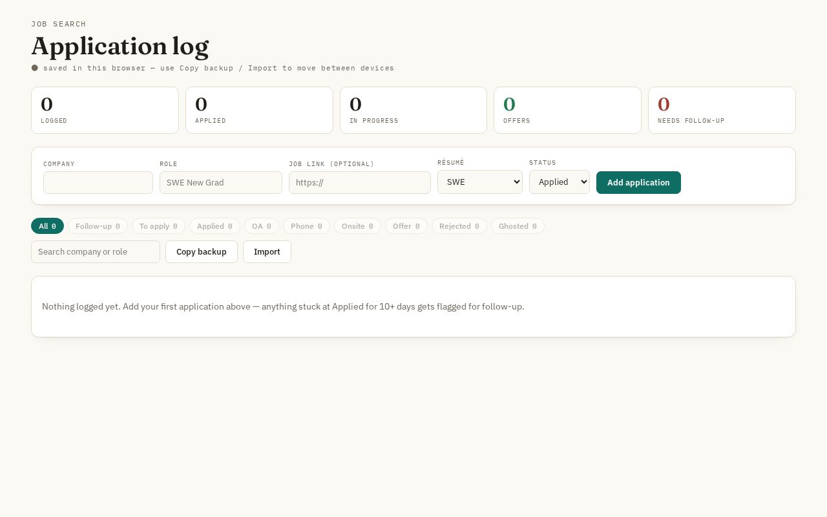Click the In Progress stat card
Image resolution: width=827 pixels, height=517 pixels.
pos(413,111)
